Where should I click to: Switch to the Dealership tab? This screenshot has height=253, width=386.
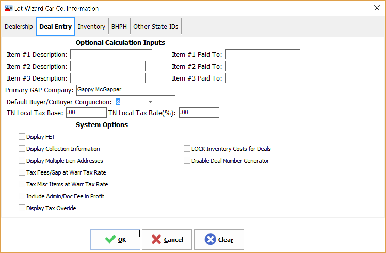coord(18,26)
